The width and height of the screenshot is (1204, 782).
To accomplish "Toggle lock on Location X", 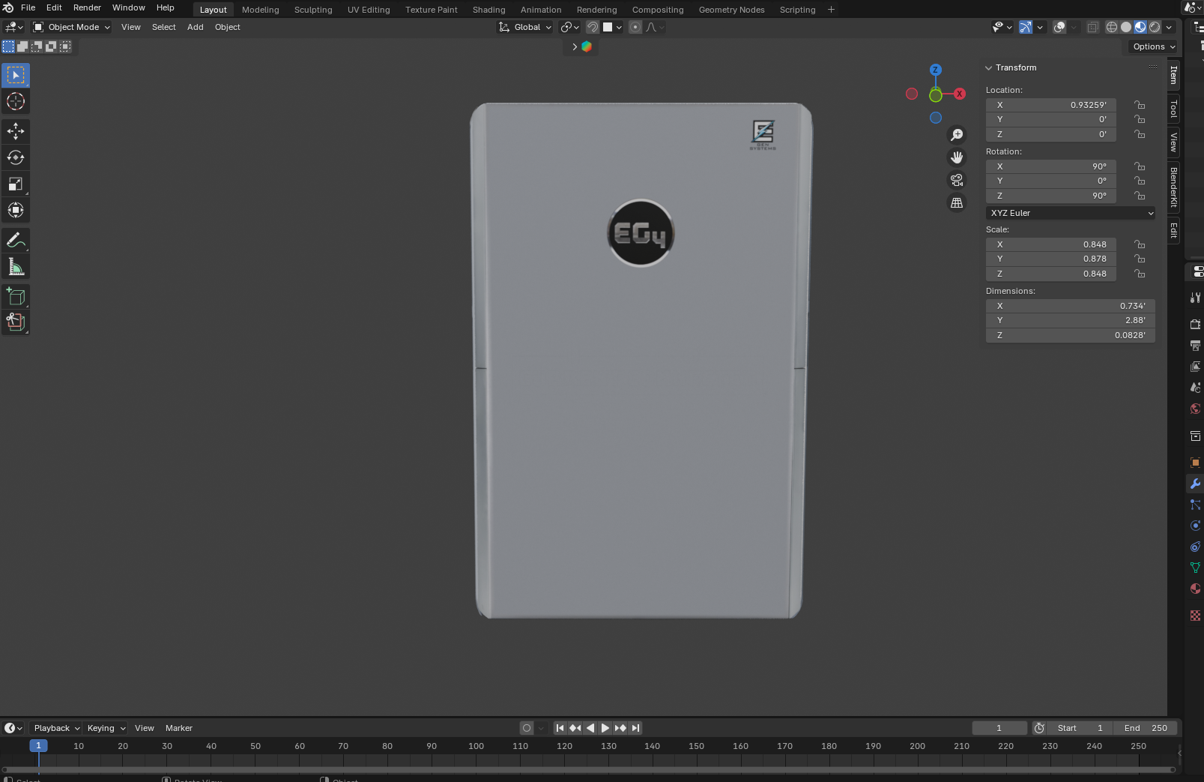I will 1140,105.
